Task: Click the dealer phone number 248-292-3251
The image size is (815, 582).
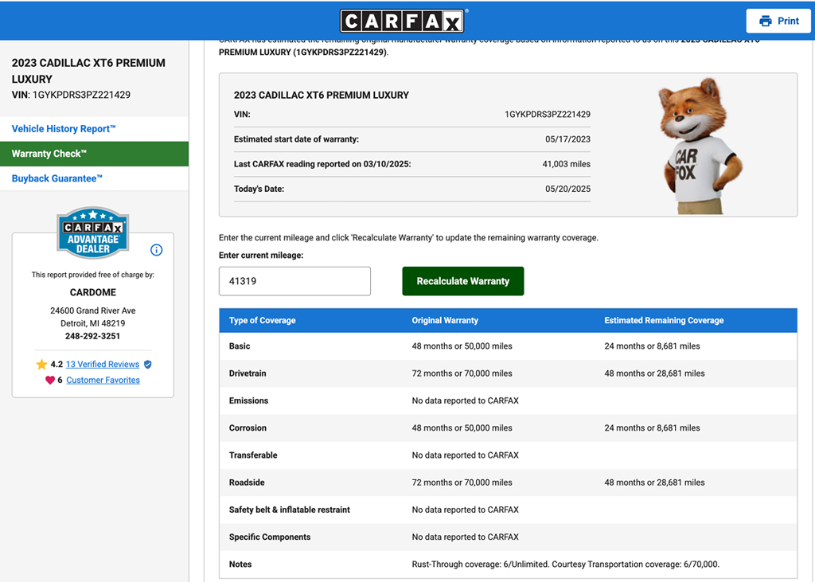Action: (x=93, y=337)
